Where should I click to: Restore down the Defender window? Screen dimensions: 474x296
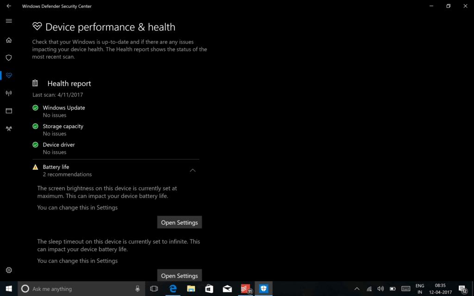point(448,6)
